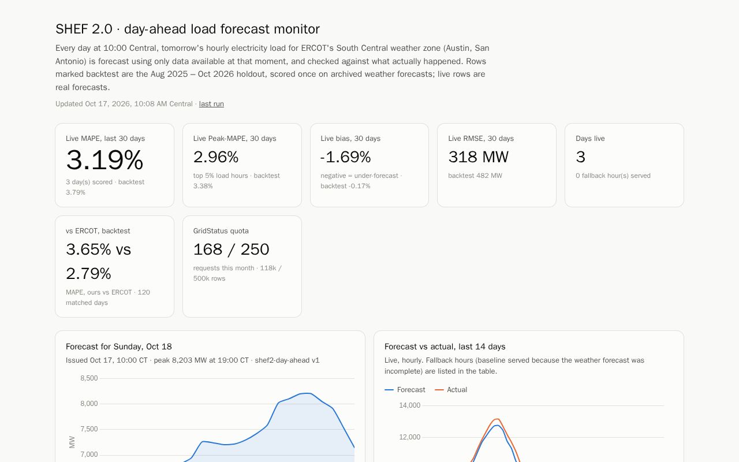Viewport: 739px width, 462px height.
Task: Click the "vs ERCOT, backtest" label
Action: [x=98, y=231]
